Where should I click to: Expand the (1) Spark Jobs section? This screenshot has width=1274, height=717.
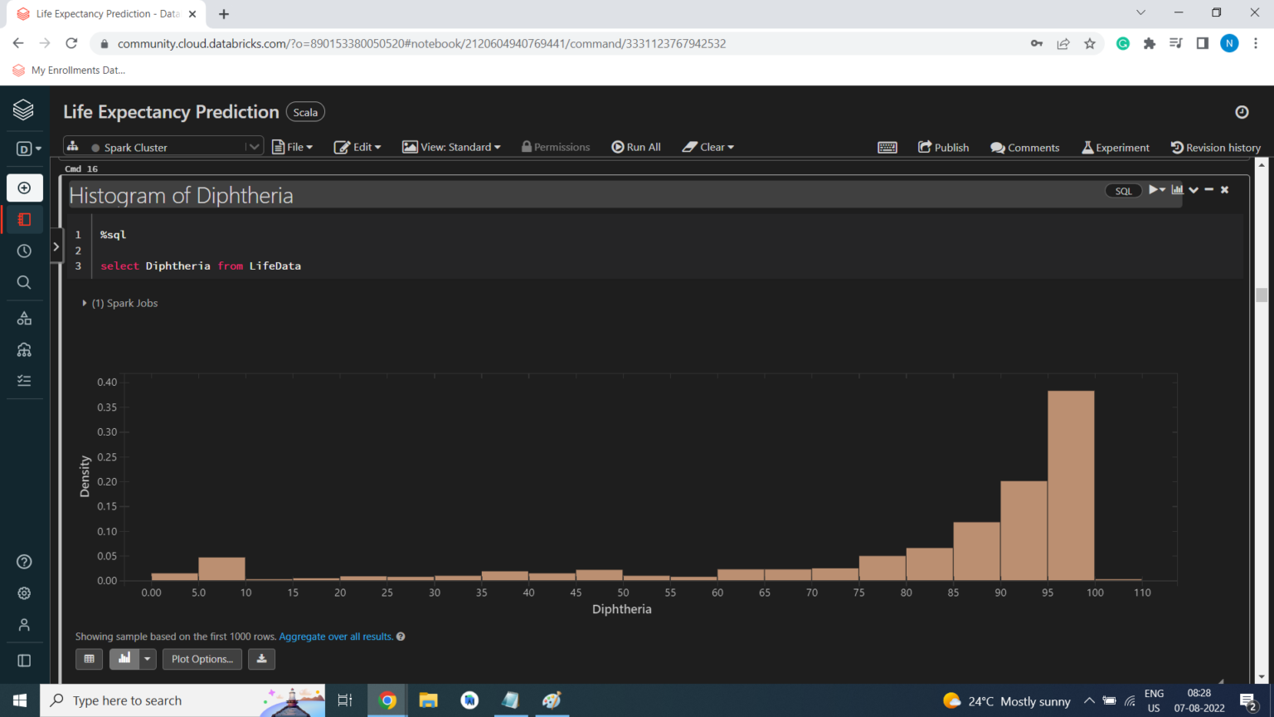tap(120, 304)
